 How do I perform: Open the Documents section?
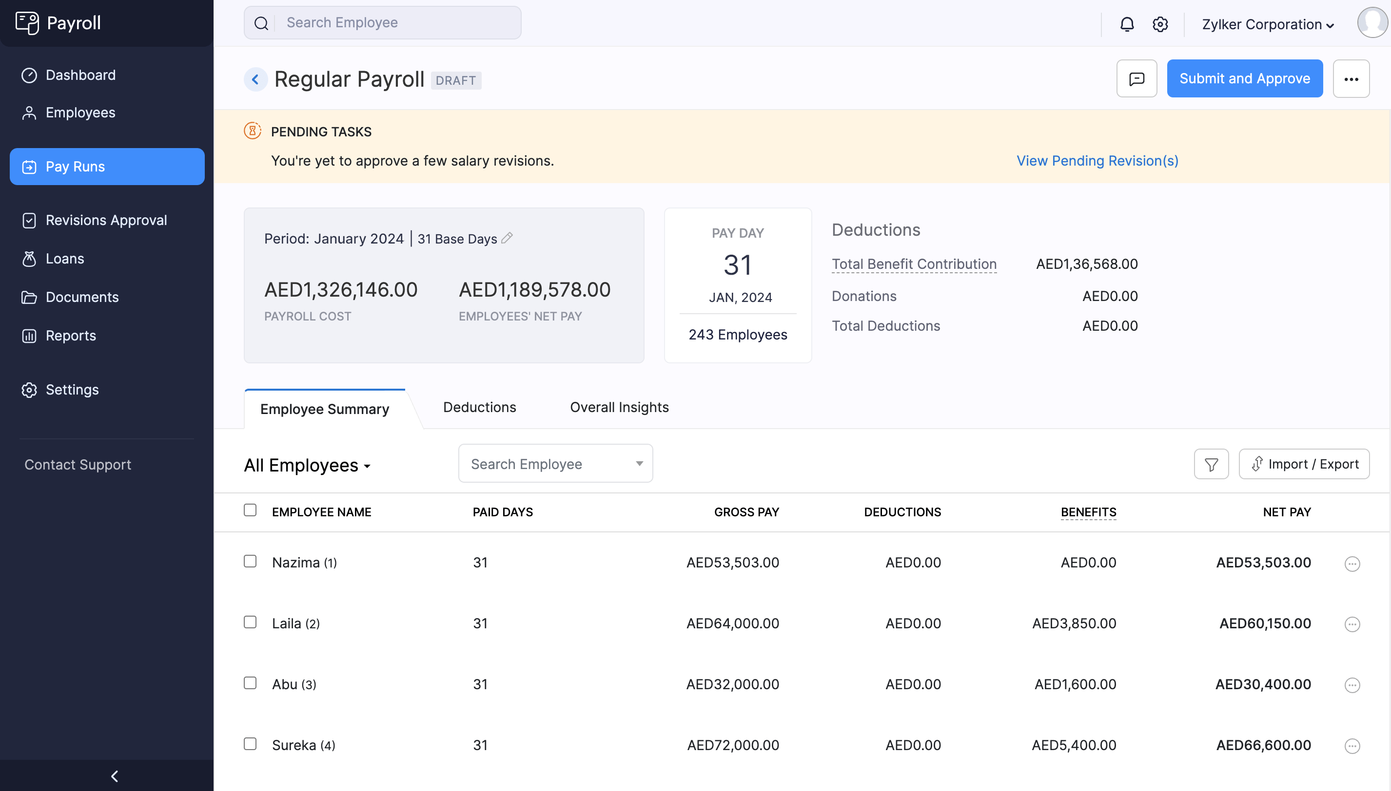(82, 297)
